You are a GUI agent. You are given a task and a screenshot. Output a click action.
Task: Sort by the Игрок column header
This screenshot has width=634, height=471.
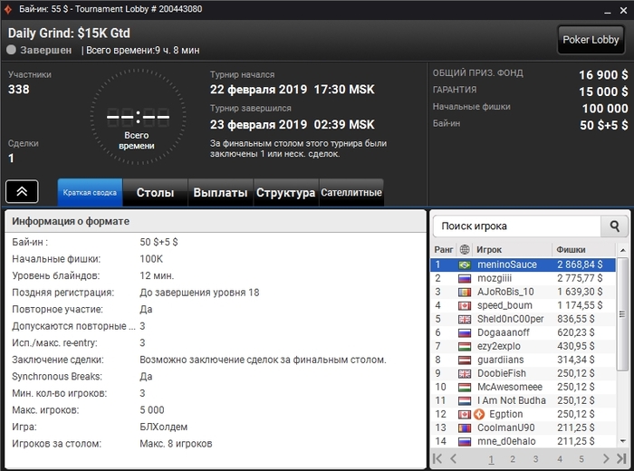coord(512,250)
